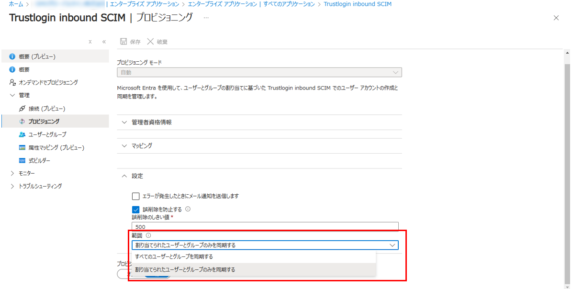Open 属性マッピング (プレビュー) page
Screen dimensions: 572x289
(x=55, y=147)
